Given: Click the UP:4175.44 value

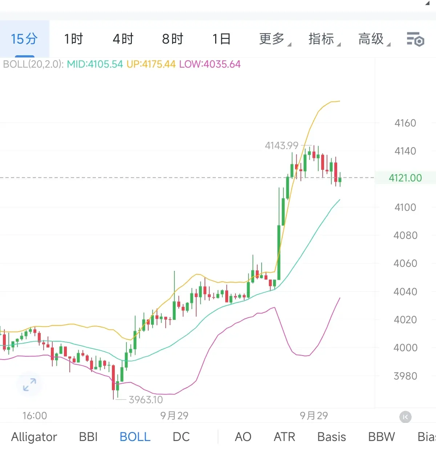Looking at the screenshot, I should 151,64.
